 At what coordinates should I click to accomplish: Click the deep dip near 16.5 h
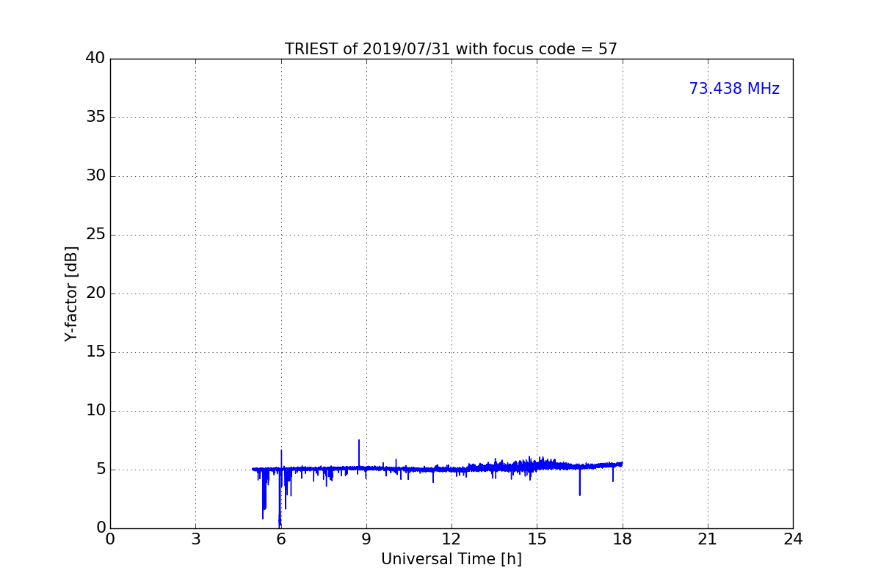point(580,482)
